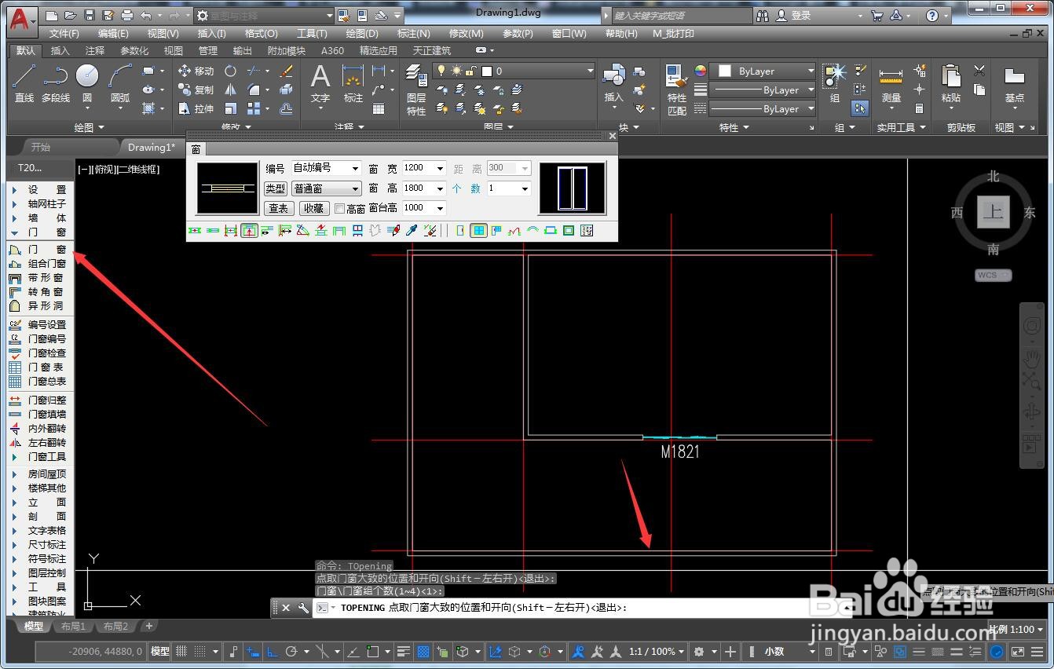Image resolution: width=1054 pixels, height=669 pixels.
Task: Select the Circle (圆) tool
Action: [x=87, y=84]
